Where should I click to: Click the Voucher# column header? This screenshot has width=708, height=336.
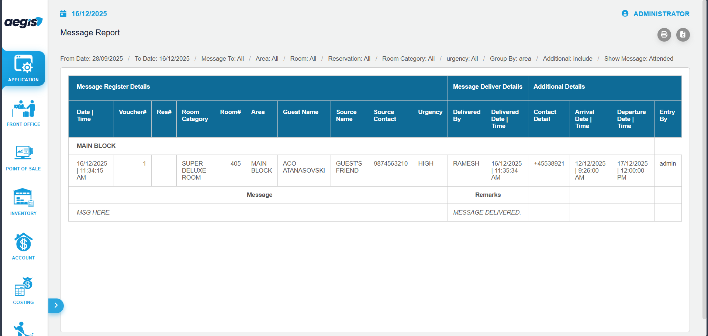coord(132,112)
